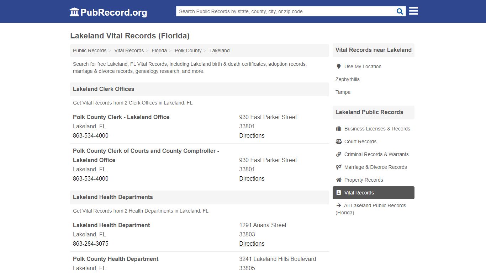Screen dimensions: 486x273
Task: Open the hamburger menu
Action: coord(413,11)
